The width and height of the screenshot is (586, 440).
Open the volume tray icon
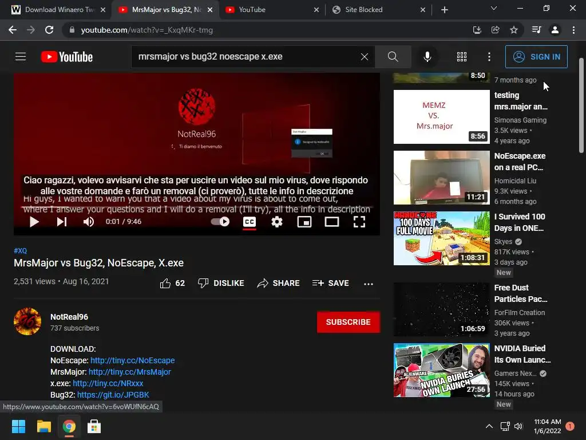pyautogui.click(x=518, y=426)
